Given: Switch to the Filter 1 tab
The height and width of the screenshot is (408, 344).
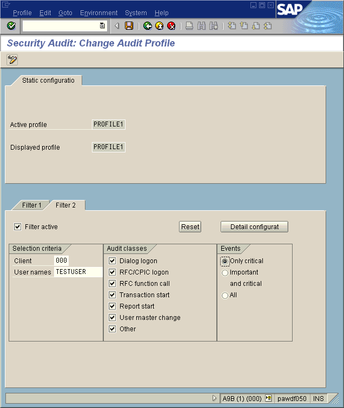Looking at the screenshot, I should point(31,205).
